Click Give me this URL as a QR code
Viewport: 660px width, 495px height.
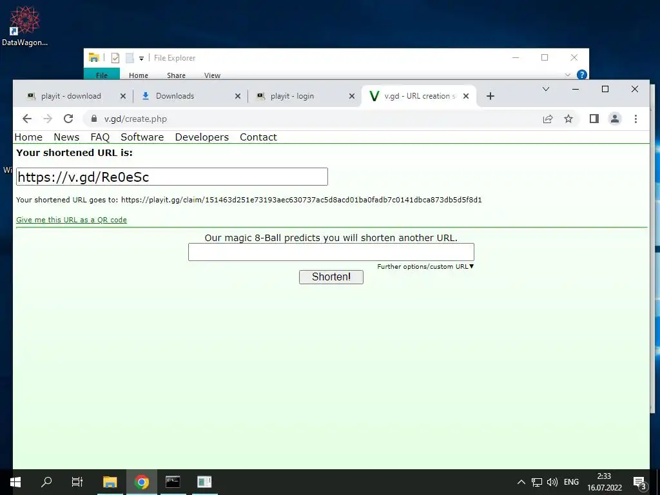(72, 220)
